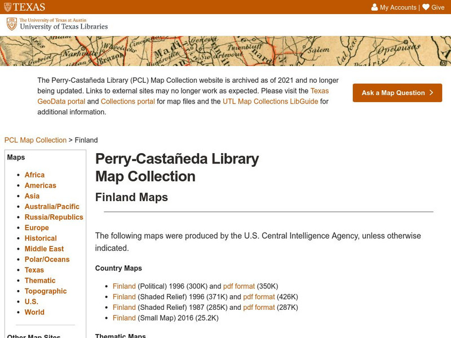Select Polar/Oceans in the sidebar
Screen dimensions: 451x338
point(47,260)
